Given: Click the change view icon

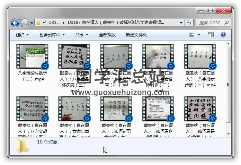Looking at the screenshot, I should pyautogui.click(x=192, y=35).
